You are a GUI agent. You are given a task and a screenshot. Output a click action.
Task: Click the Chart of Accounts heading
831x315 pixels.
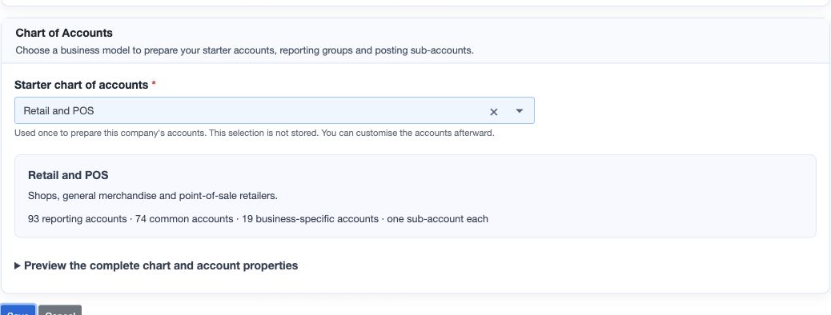click(64, 33)
